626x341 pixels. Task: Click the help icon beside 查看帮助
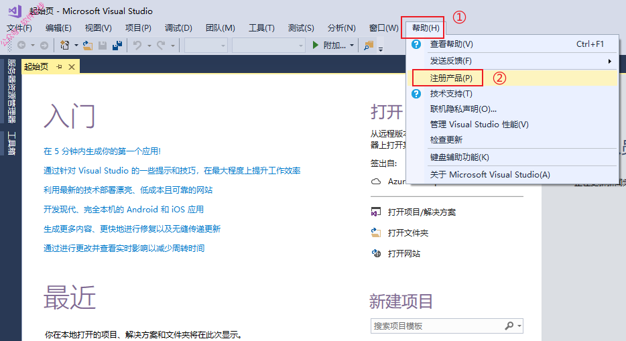[416, 44]
